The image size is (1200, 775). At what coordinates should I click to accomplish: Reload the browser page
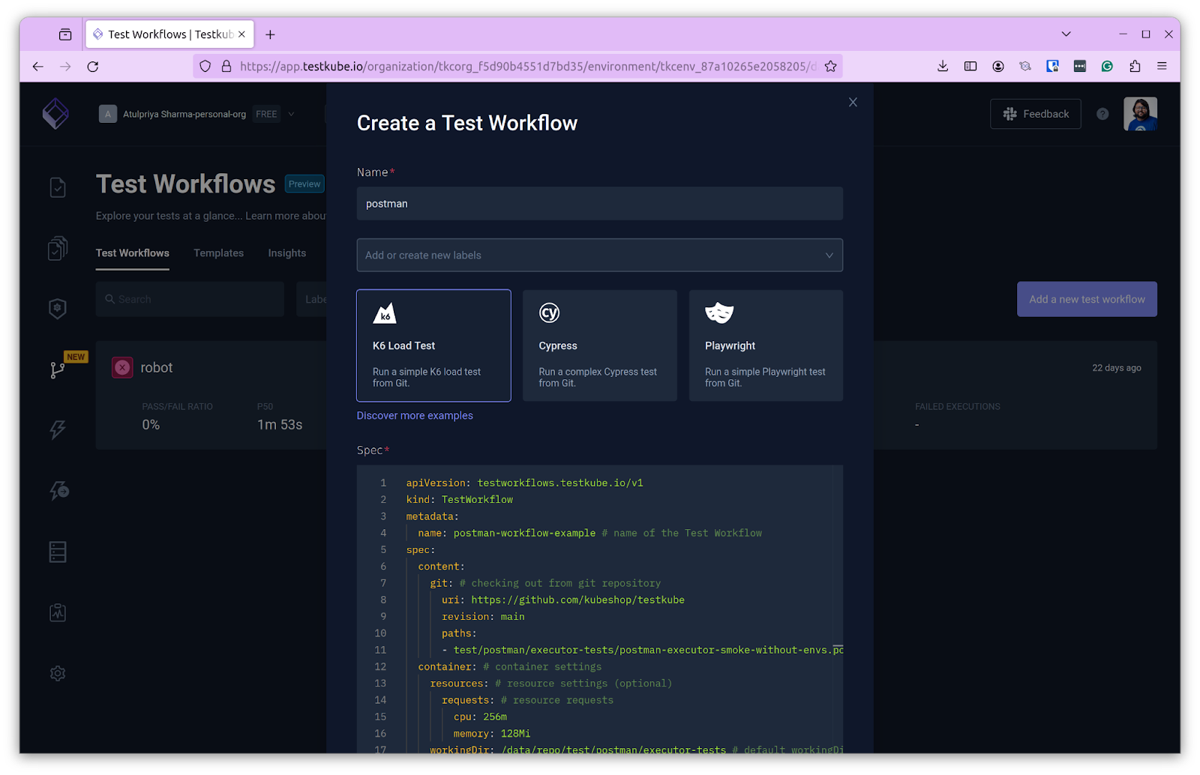[x=93, y=67]
